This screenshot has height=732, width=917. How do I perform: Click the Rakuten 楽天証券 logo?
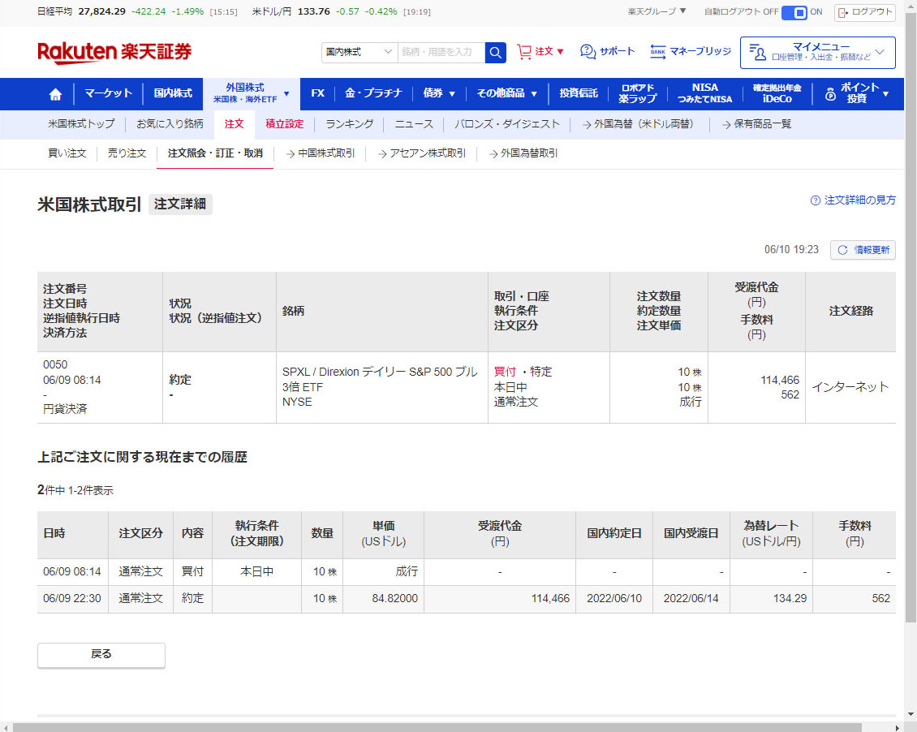coord(114,52)
